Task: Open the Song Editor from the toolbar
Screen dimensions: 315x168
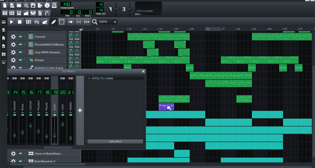Action: click(4, 13)
